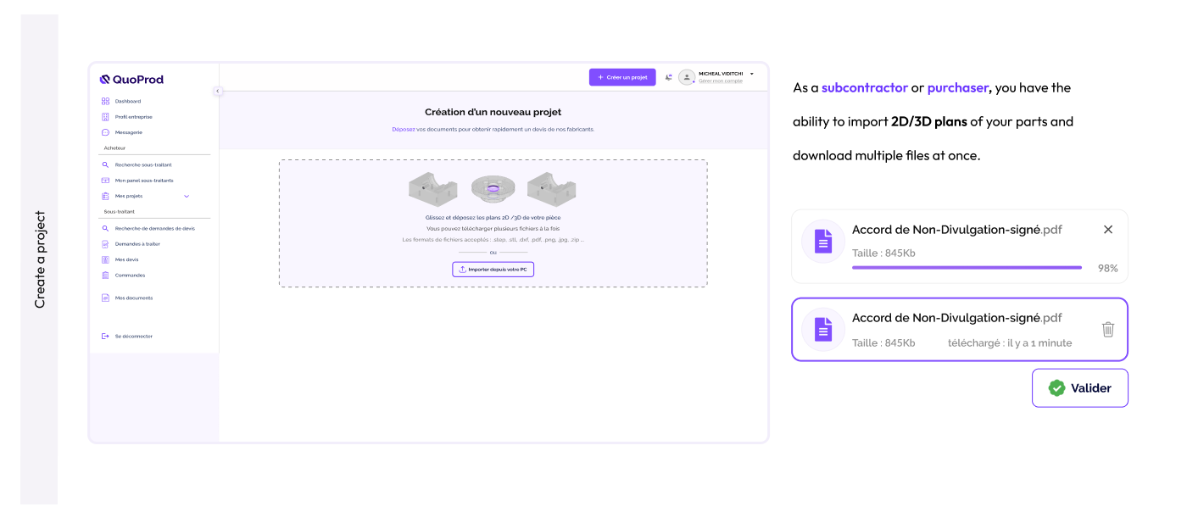
Task: Click the Recherche sous-traitant search icon
Action: click(105, 164)
